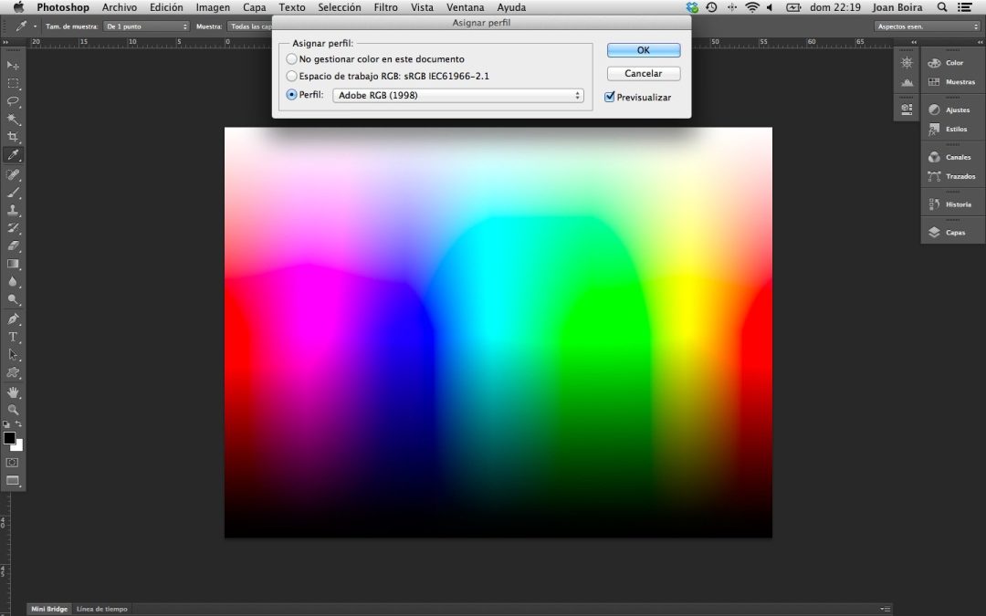Dismiss the dialog with Cancelar
986x616 pixels.
643,73
